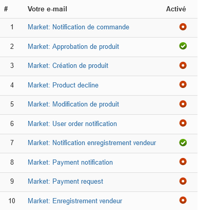Open Market: User order notification link
Image resolution: width=198 pixels, height=213 pixels.
coord(72,123)
